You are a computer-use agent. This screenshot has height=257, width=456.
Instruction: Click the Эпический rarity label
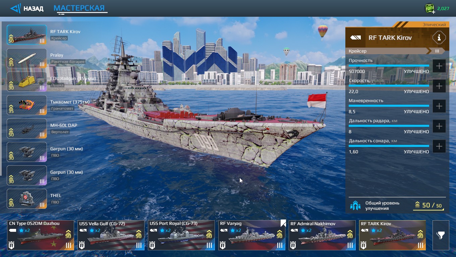click(x=434, y=24)
